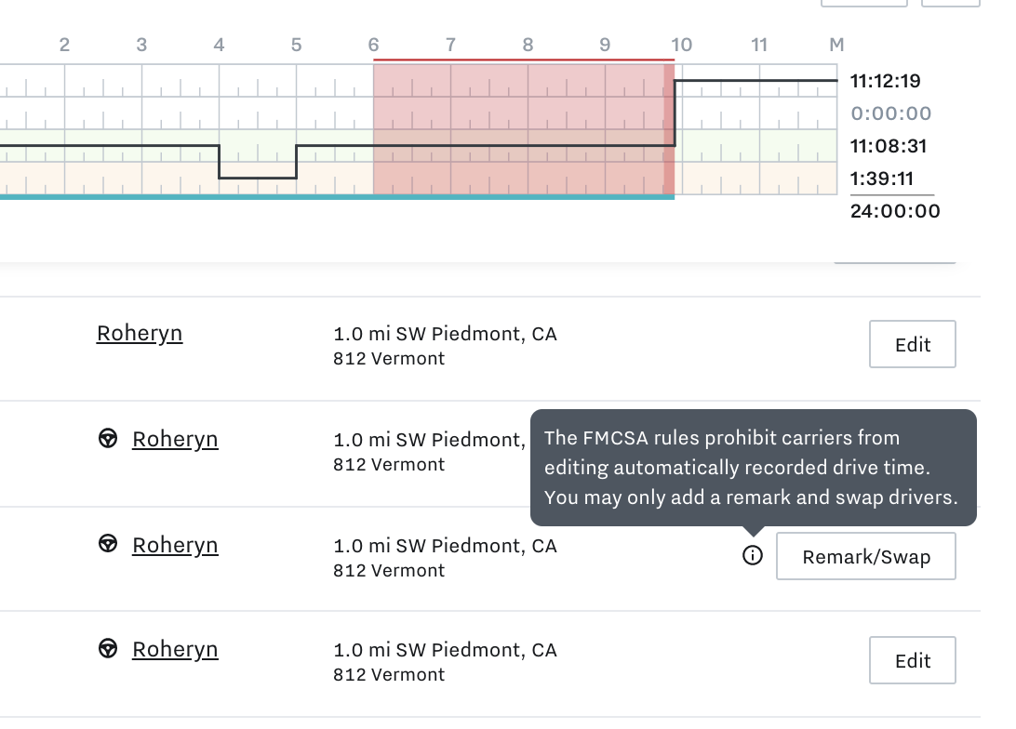Viewport: 1016px width, 729px height.
Task: Click the hour 6 label on timeline
Action: [x=373, y=45]
